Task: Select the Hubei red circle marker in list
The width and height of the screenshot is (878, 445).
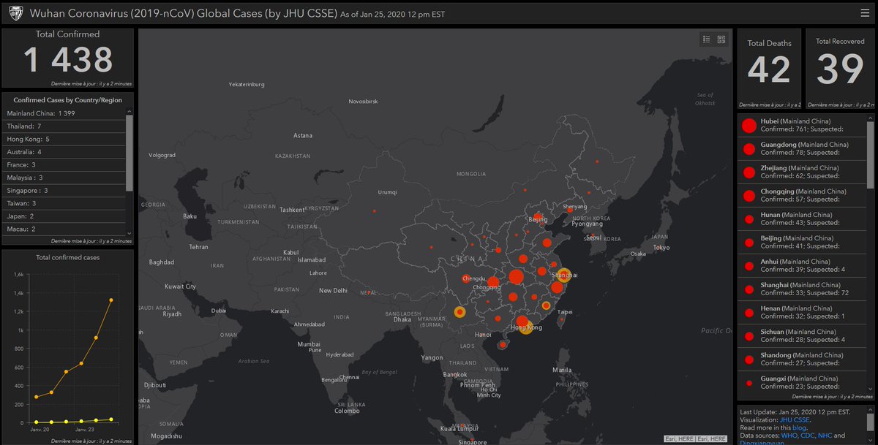Action: point(748,125)
